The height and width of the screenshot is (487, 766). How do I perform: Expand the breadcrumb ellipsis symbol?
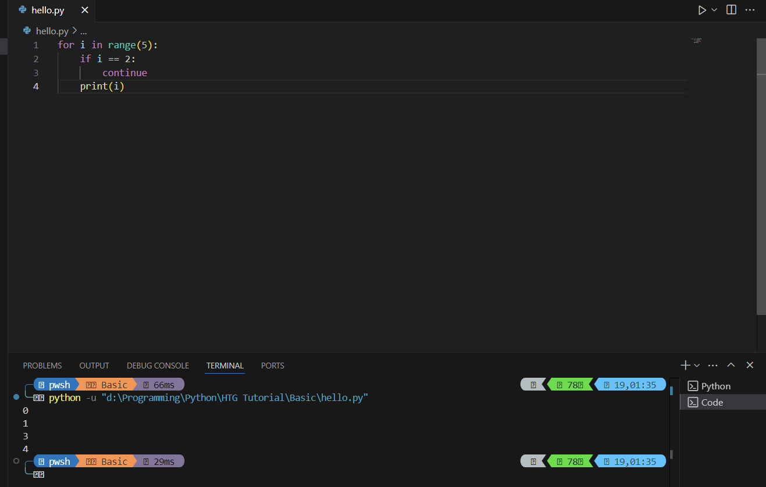[83, 31]
